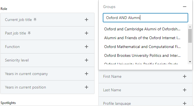Image resolution: width=194 pixels, height=107 pixels.
Task: Select Oxford and Cambridge Alumni of Oxfordshire group
Action: pos(142,29)
